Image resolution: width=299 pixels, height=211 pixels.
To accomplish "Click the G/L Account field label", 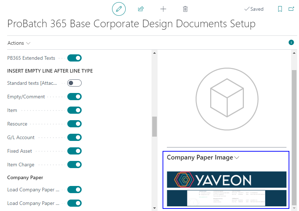I will (21, 137).
